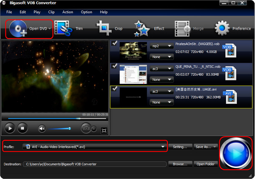Uncheck the QUE_PENA_TU vob file
Screen dimensions: 255x179
tap(115, 66)
